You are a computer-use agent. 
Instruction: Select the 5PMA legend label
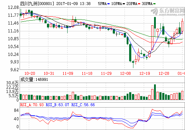click(102, 4)
